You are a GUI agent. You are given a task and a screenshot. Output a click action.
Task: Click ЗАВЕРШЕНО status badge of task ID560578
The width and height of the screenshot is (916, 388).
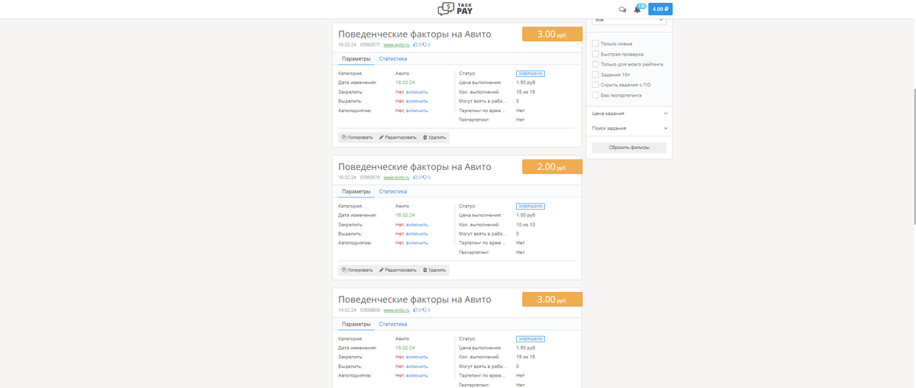click(x=531, y=206)
